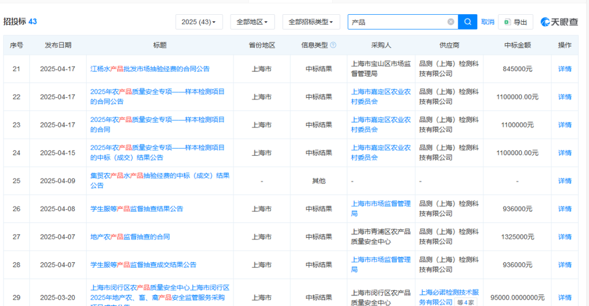This screenshot has height=306, width=589.
Task: Click 上海市市场监督管理局 purchaser in row 26
Action: [380, 209]
